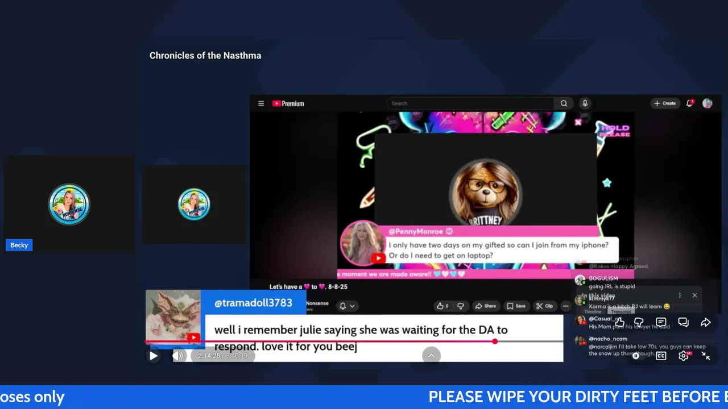Click the search magnifier button

(564, 103)
